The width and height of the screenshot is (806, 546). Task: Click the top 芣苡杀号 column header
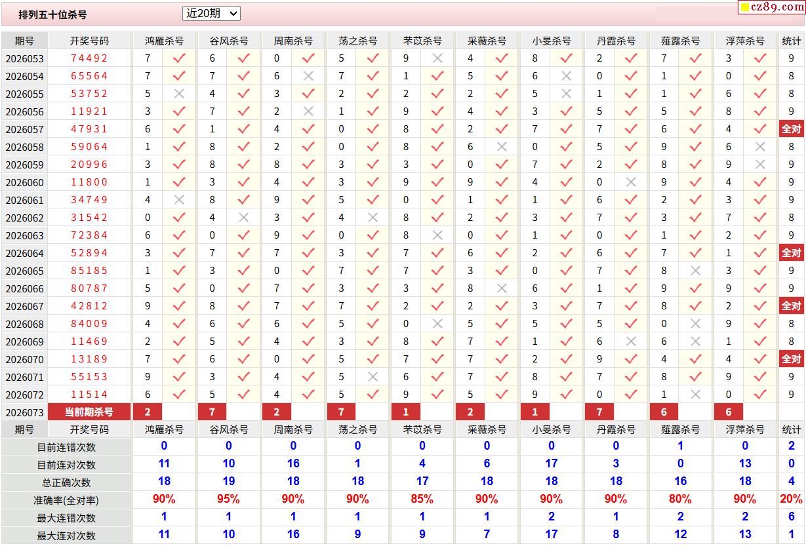(422, 41)
